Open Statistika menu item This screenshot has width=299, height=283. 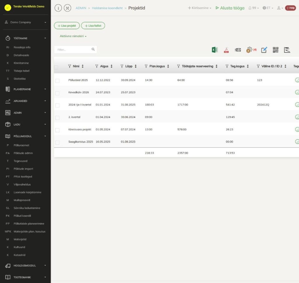(20, 79)
